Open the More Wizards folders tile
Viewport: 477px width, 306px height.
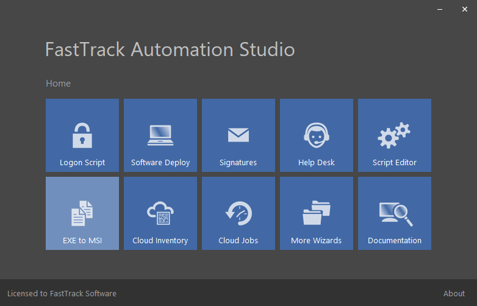317,213
